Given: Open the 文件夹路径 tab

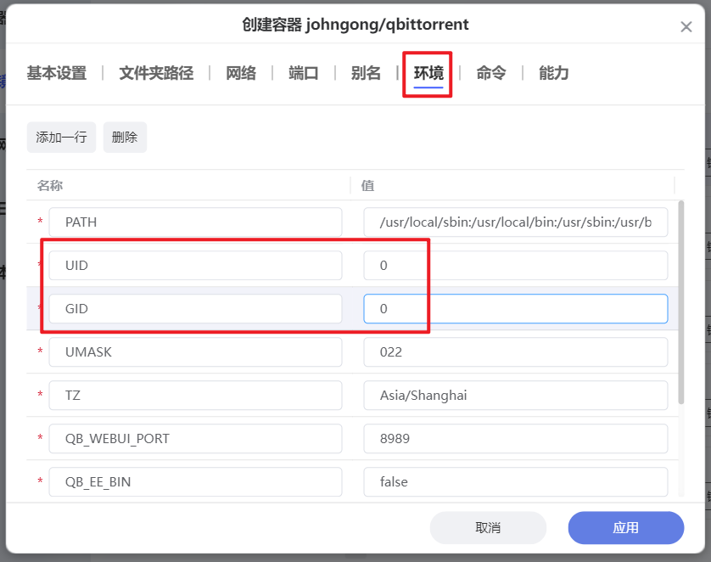Looking at the screenshot, I should click(156, 73).
